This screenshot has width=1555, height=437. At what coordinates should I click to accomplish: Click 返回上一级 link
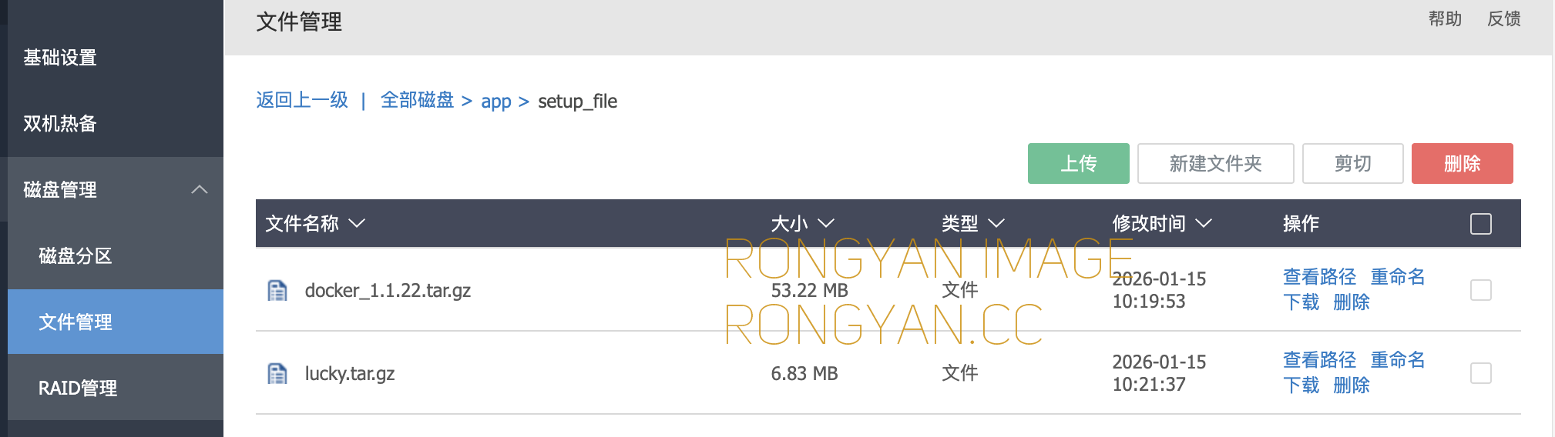pyautogui.click(x=302, y=100)
